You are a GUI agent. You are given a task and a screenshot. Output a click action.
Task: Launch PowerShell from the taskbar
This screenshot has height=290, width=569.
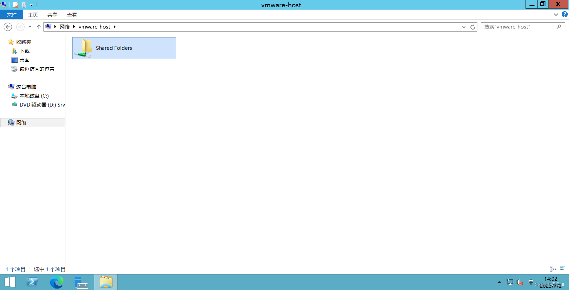click(32, 282)
